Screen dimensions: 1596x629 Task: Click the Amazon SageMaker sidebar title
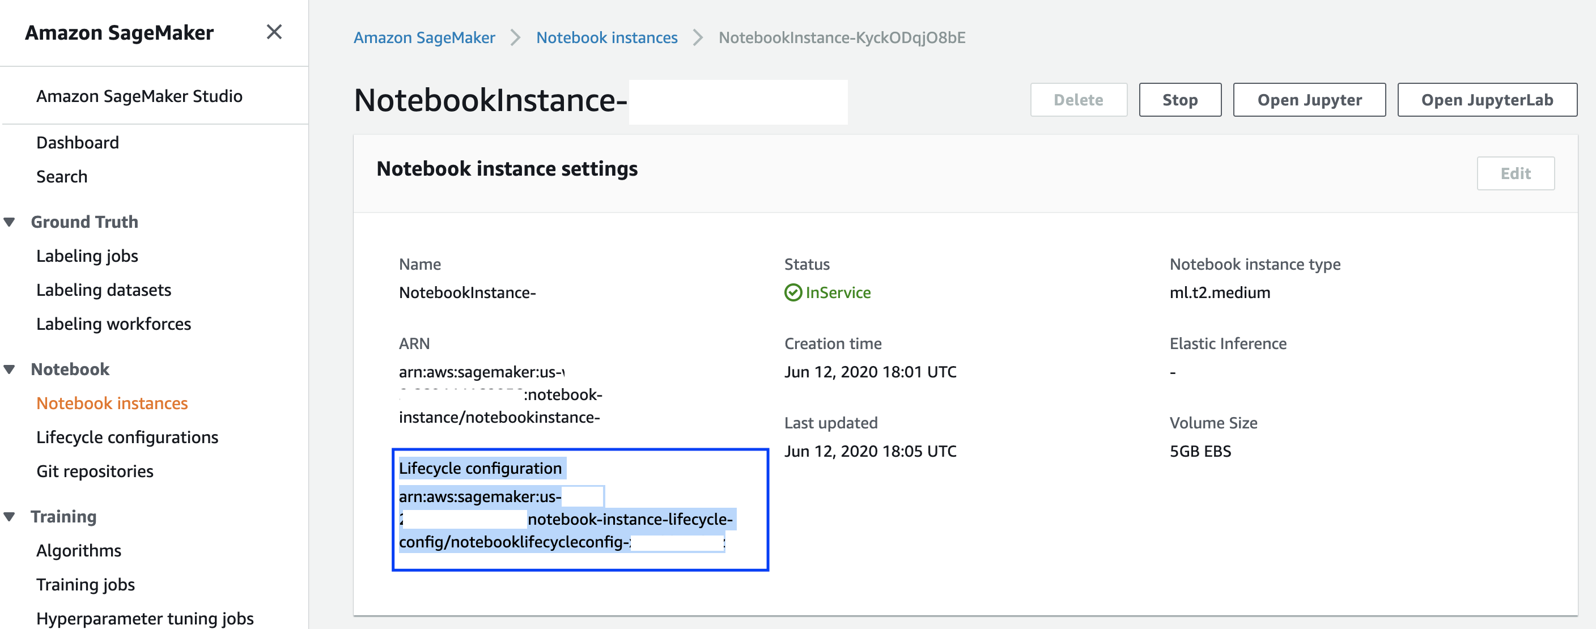(119, 32)
